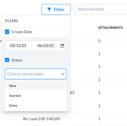The image size is (127, 126).
Task: Edit the end date 06/23/25
Action: pyautogui.click(x=45, y=46)
